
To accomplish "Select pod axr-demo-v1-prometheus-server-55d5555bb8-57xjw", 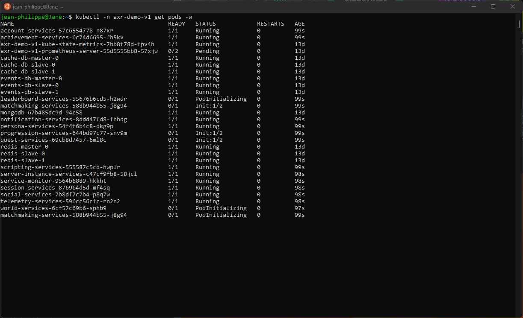I will pyautogui.click(x=79, y=51).
